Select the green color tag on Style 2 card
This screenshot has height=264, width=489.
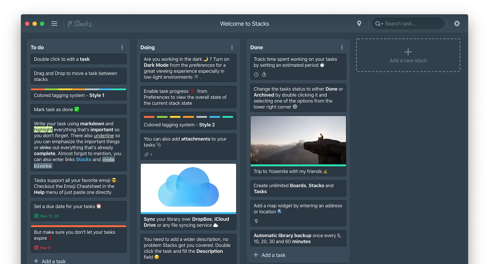pos(162,117)
